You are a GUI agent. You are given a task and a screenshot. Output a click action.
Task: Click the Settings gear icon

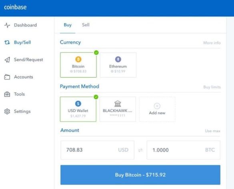pos(7,111)
